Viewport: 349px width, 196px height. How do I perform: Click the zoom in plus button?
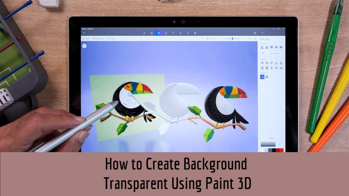click(x=243, y=39)
